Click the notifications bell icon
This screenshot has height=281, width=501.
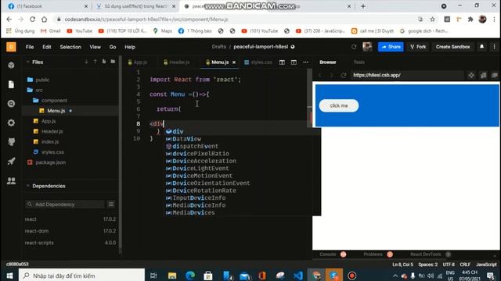point(481,47)
